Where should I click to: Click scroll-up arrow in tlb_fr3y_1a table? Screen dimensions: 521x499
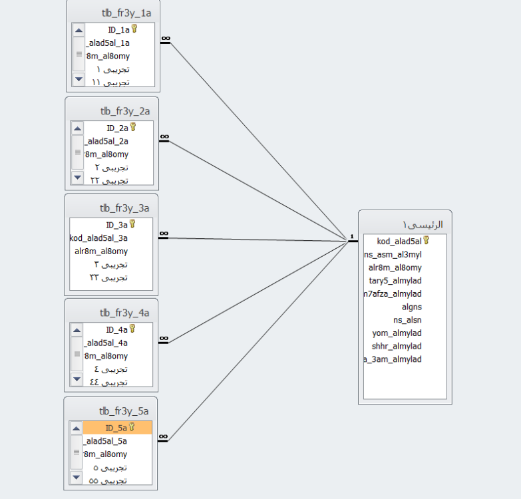pos(79,30)
